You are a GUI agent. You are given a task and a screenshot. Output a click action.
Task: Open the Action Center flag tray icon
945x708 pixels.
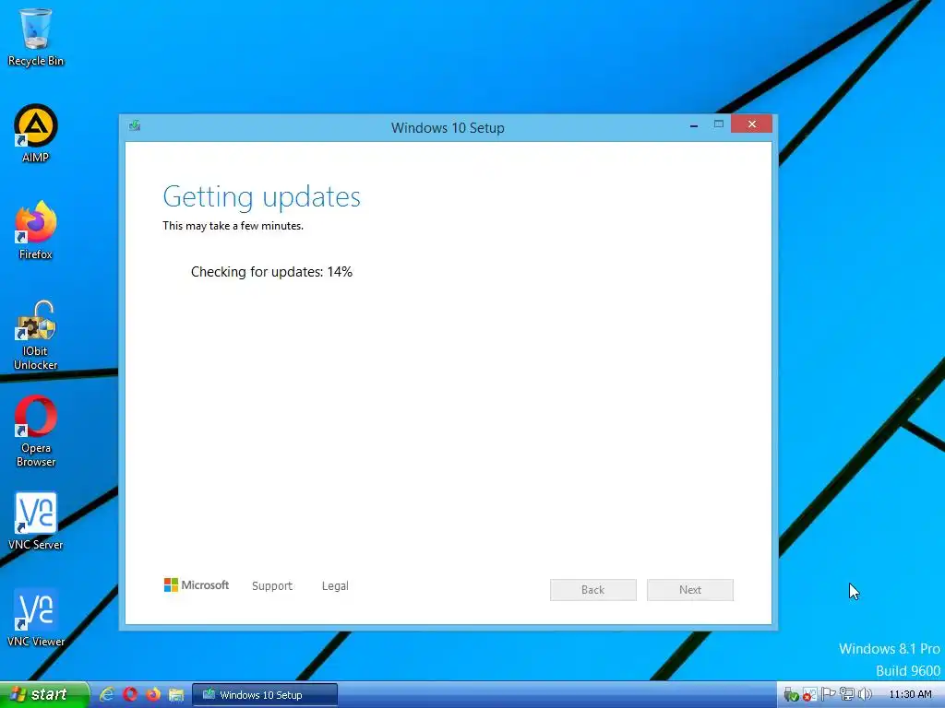tap(828, 695)
